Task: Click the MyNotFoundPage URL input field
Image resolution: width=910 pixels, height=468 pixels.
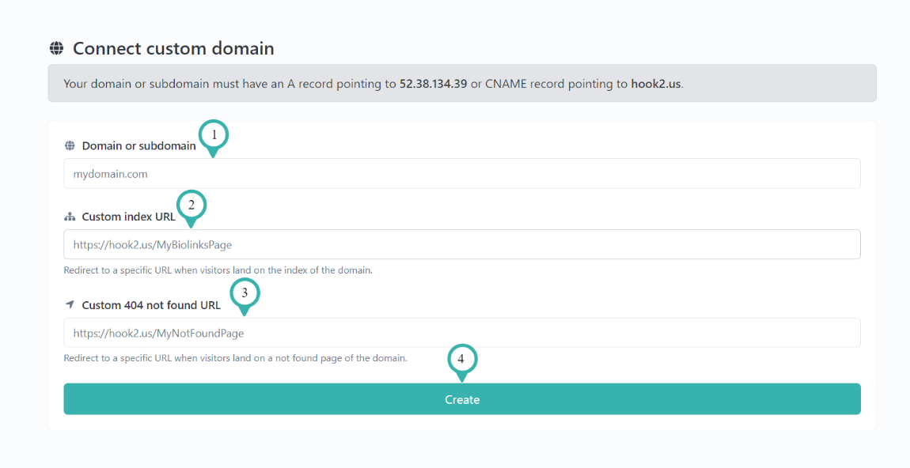Action: 461,332
